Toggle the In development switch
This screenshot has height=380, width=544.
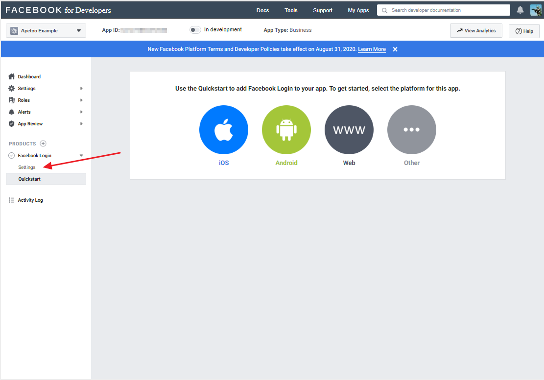195,30
